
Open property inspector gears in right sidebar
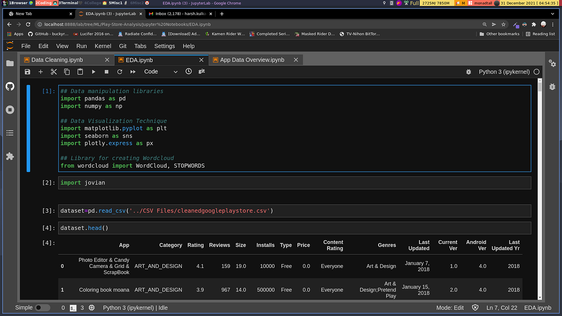(552, 63)
